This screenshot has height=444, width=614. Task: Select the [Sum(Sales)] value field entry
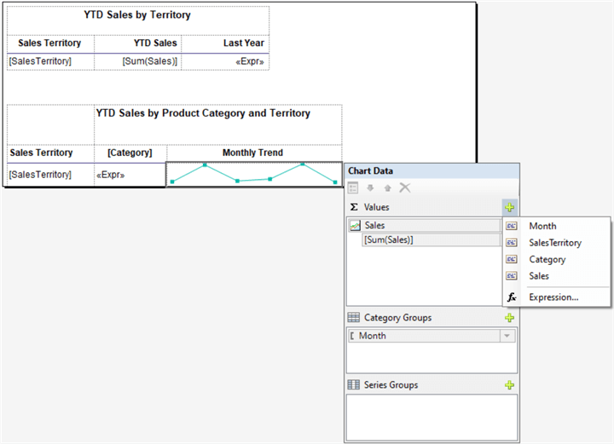(429, 240)
